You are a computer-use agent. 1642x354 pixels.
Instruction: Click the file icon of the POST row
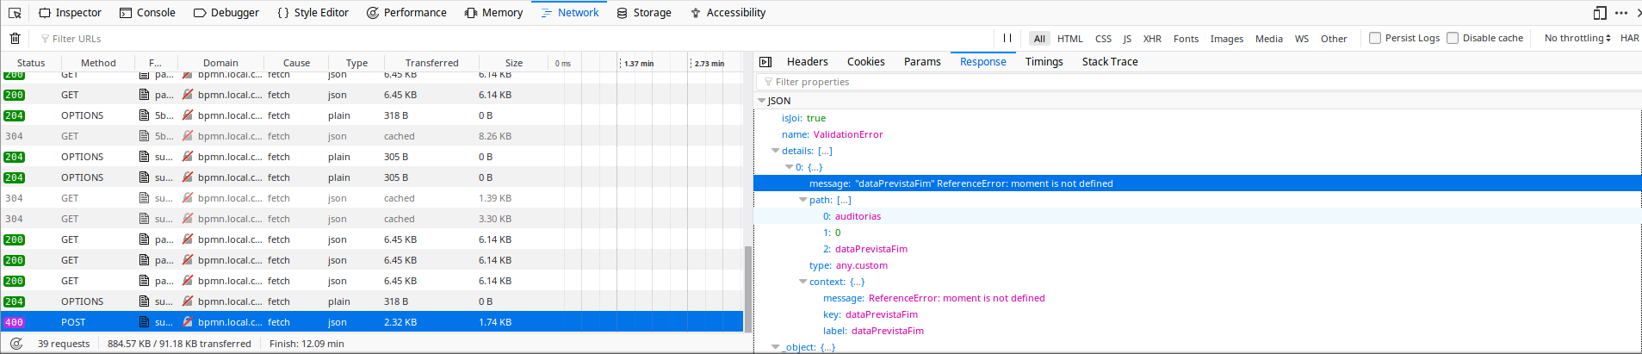click(x=145, y=322)
